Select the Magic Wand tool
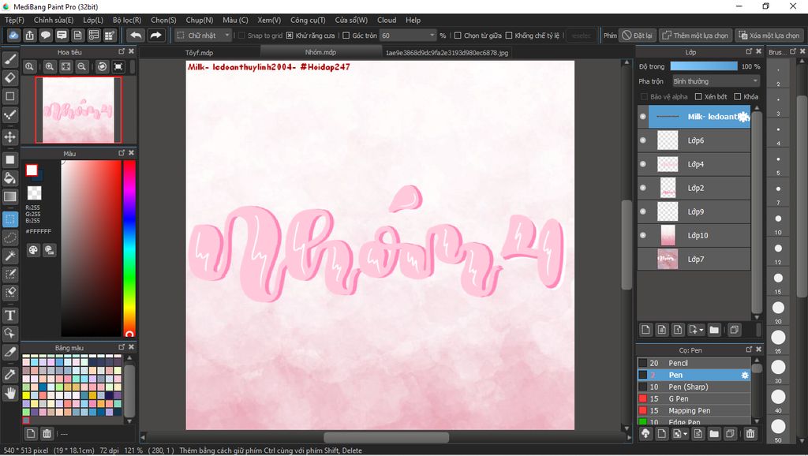 [x=9, y=256]
